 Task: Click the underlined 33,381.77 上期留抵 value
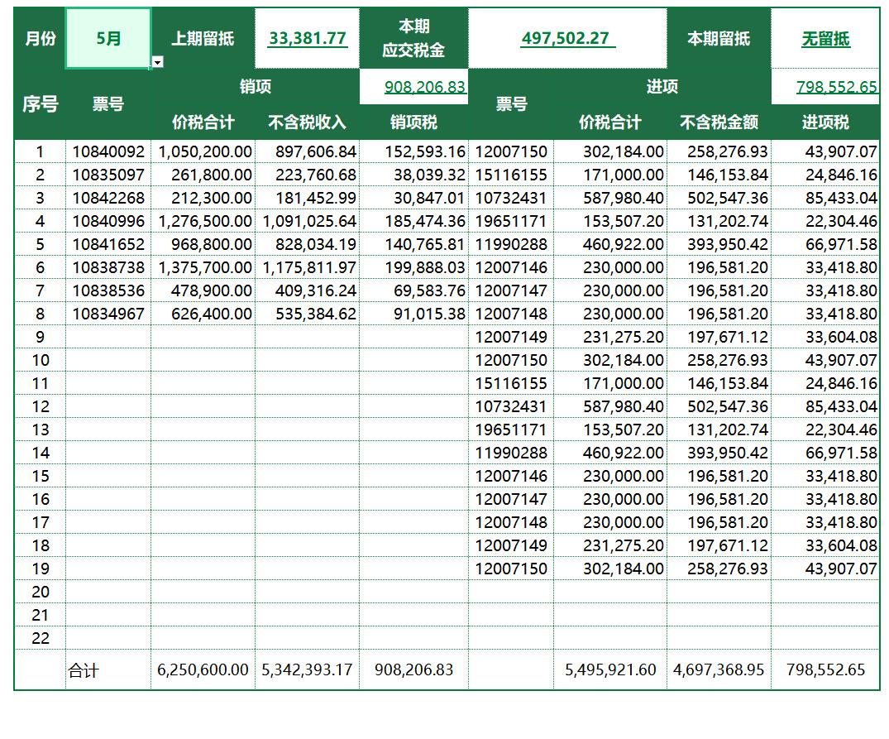[306, 36]
